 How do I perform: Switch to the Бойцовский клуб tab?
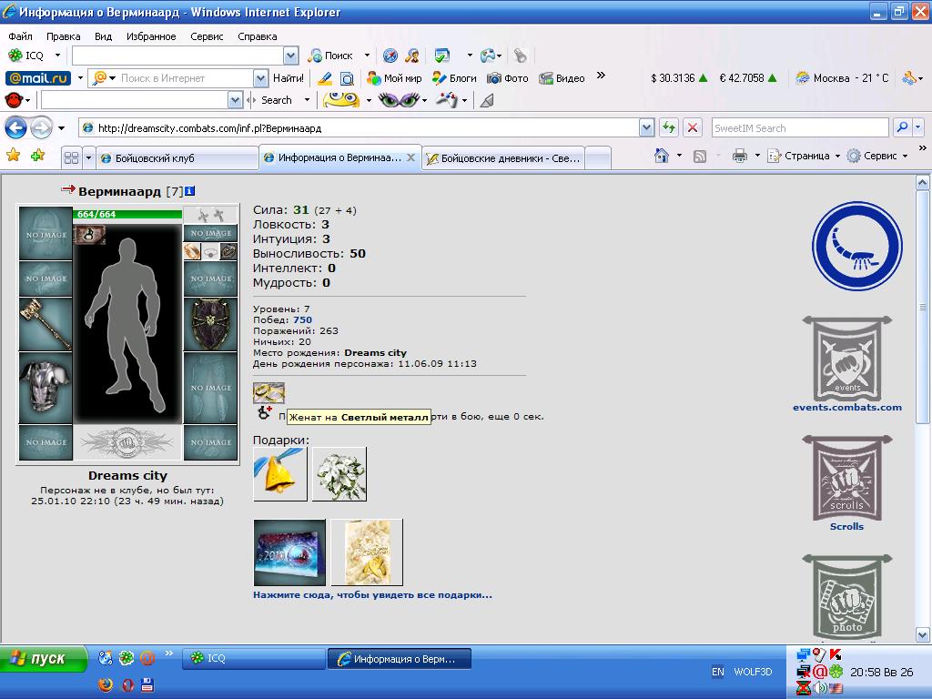point(177,158)
